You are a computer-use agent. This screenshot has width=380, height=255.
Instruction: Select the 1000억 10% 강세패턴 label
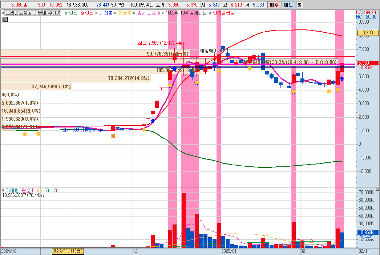[186, 13]
